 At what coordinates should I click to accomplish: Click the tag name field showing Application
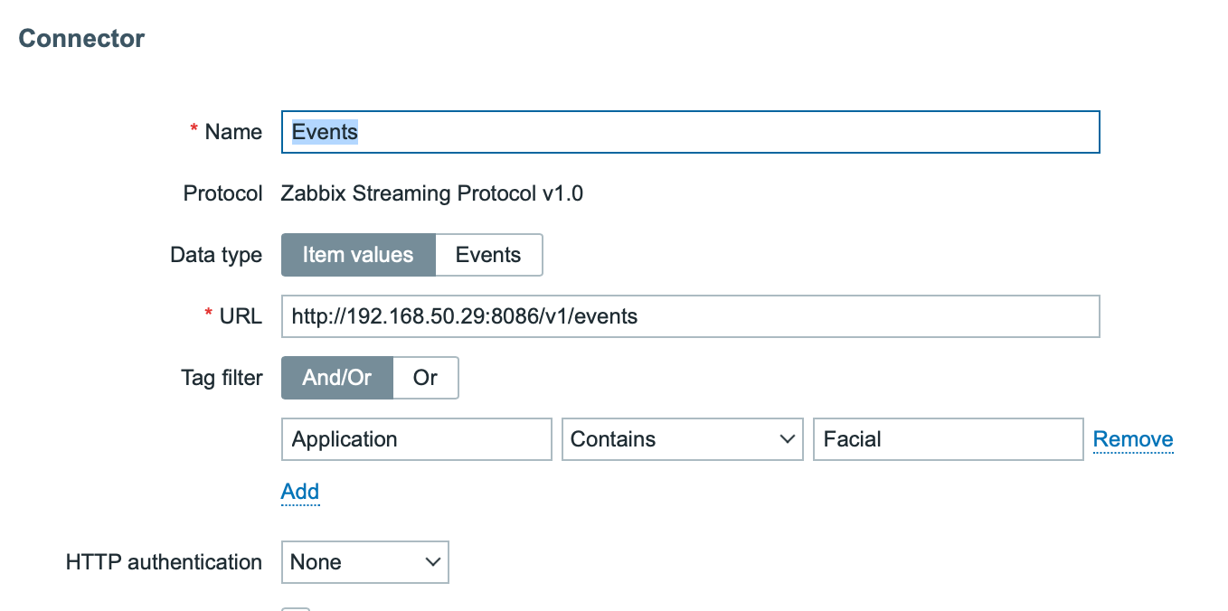click(x=416, y=438)
